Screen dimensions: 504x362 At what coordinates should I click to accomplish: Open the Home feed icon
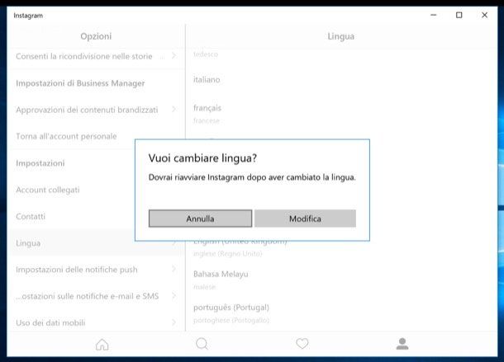pos(102,345)
